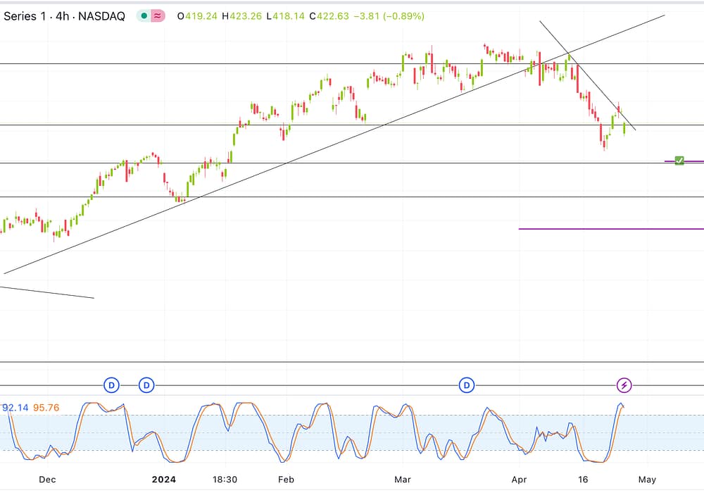
Task: Select the short descending line at bottom left
Action: point(46,292)
